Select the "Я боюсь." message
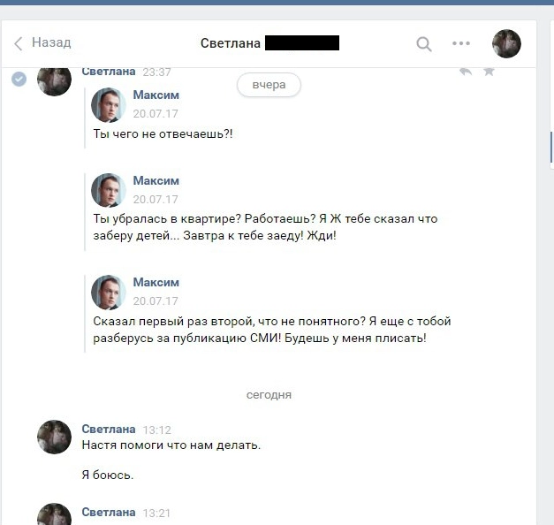This screenshot has width=554, height=525. click(108, 475)
